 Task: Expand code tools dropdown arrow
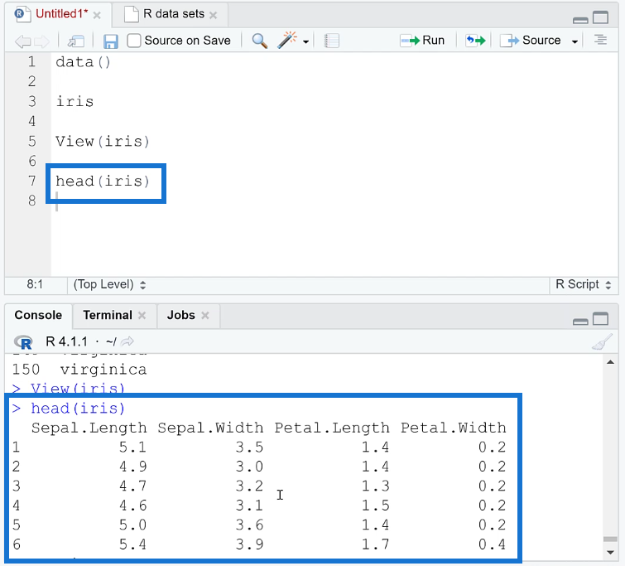[x=305, y=41]
